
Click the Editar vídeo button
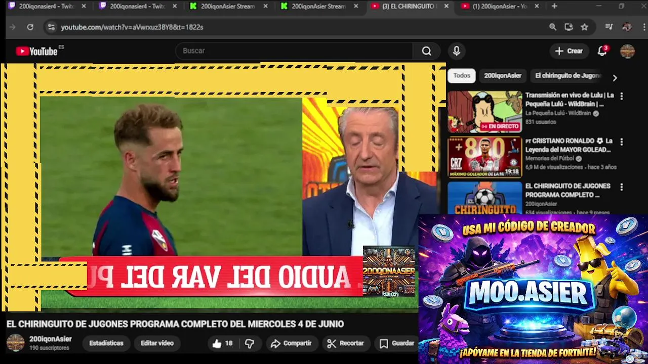(x=157, y=343)
